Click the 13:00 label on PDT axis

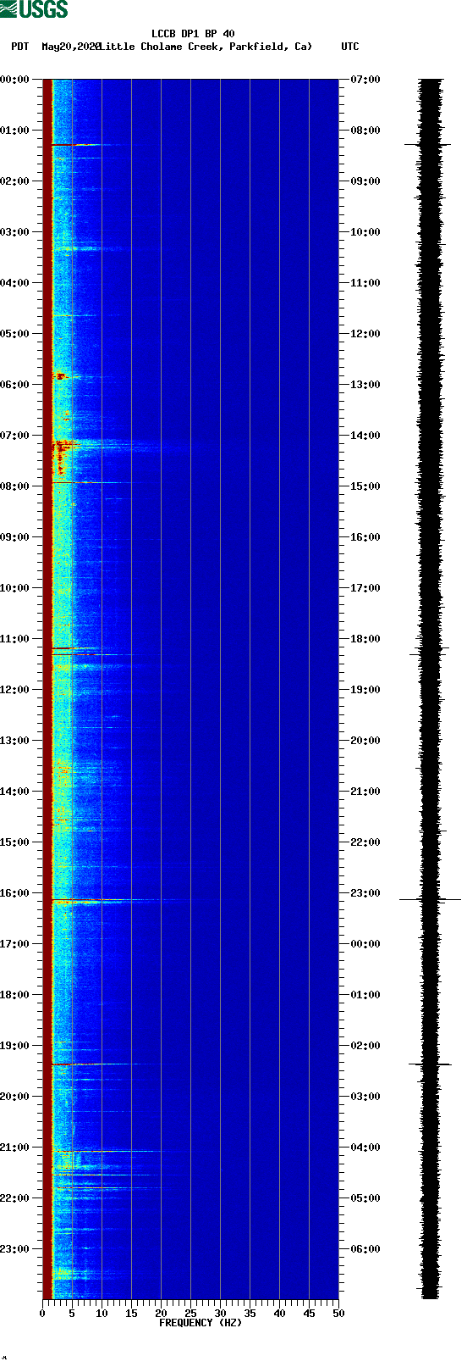pos(15,741)
